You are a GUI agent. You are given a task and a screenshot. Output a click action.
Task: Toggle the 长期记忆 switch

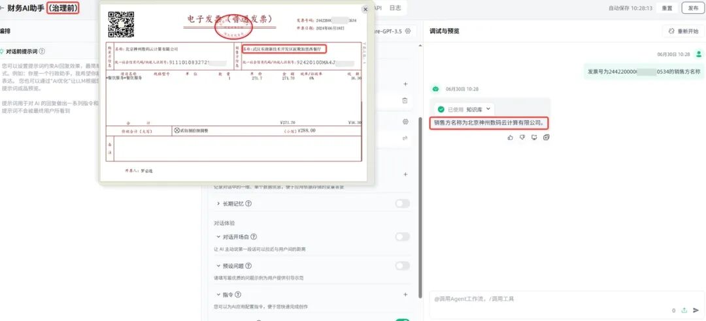point(403,204)
